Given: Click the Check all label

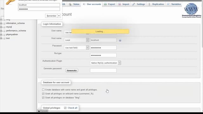Looking at the screenshot, I should point(72,108).
